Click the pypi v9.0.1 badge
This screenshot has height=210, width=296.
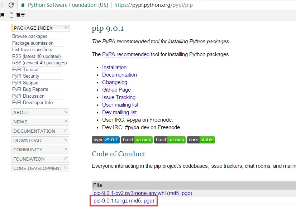click(106, 140)
